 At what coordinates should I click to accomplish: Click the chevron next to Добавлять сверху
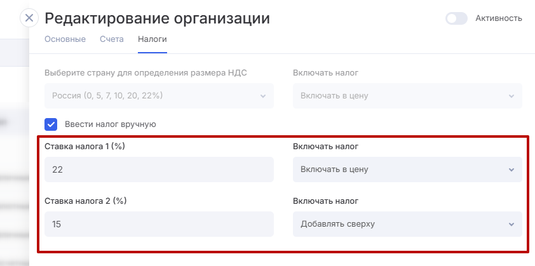(x=511, y=225)
